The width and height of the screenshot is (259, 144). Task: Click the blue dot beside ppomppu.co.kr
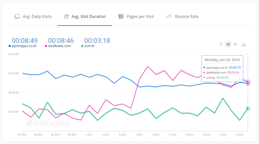10,46
